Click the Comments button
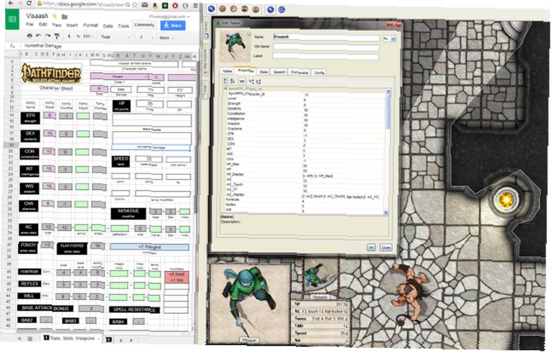 tap(144, 25)
